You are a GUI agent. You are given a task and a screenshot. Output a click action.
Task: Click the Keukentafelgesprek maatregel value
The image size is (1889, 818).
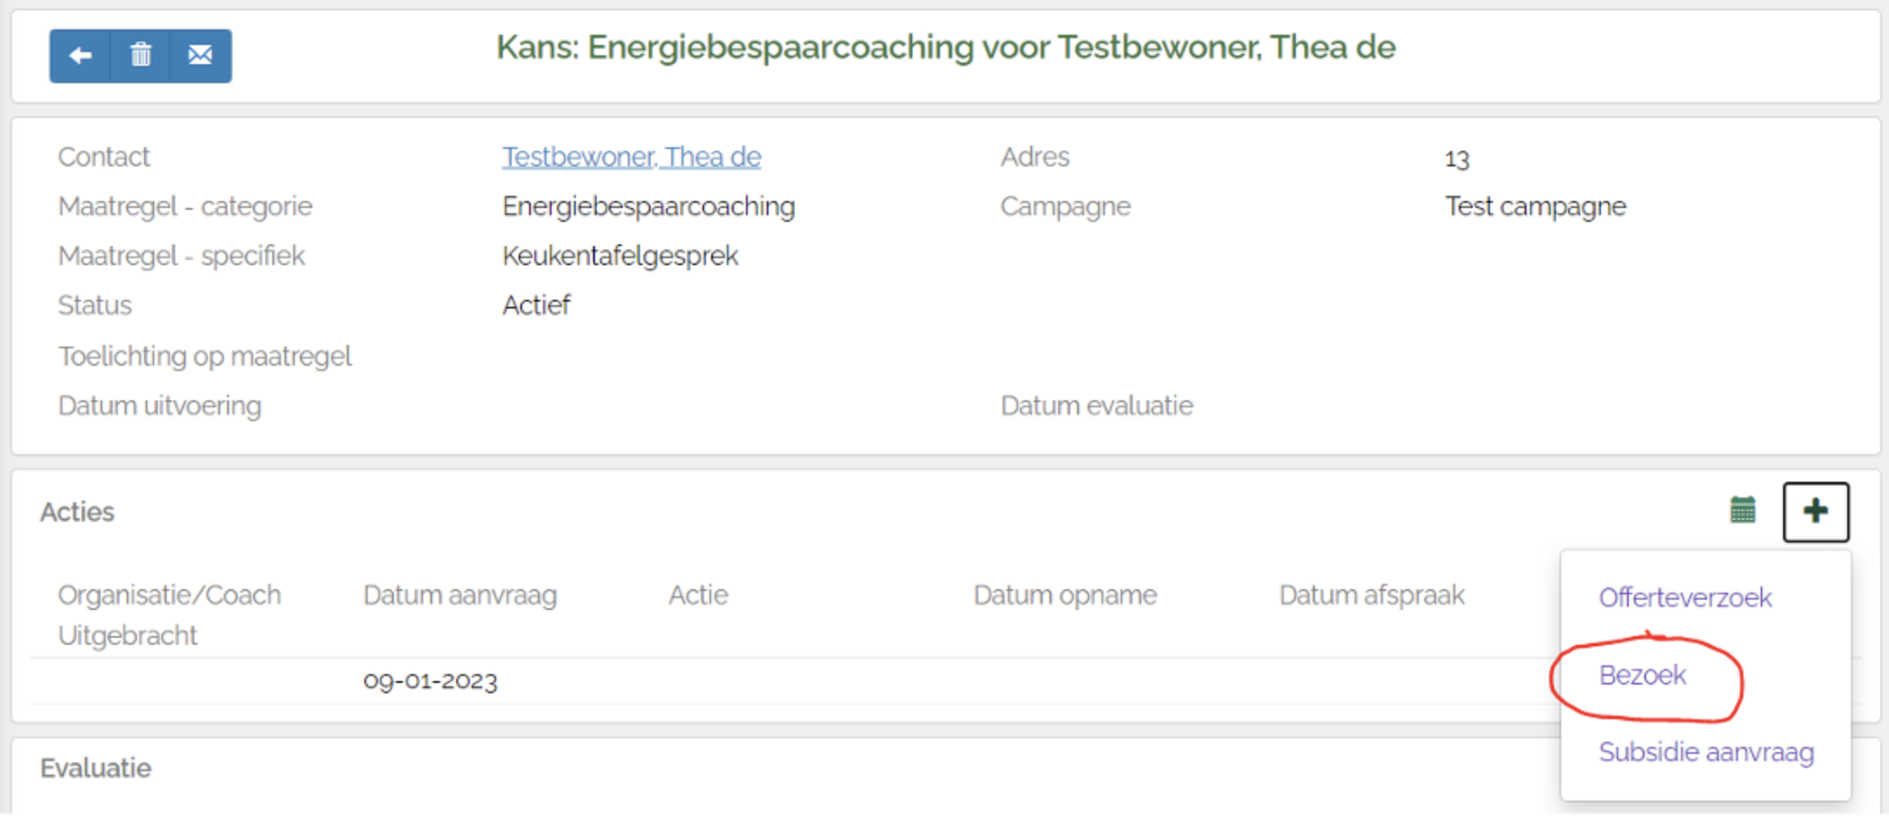coord(620,256)
